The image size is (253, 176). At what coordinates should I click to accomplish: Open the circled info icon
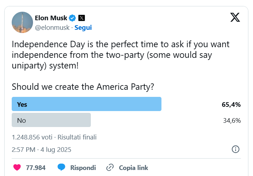click(x=235, y=149)
